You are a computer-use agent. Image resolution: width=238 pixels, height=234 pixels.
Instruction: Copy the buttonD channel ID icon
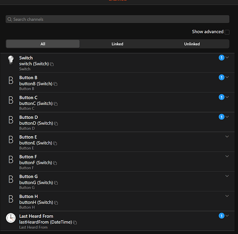[x=56, y=124]
